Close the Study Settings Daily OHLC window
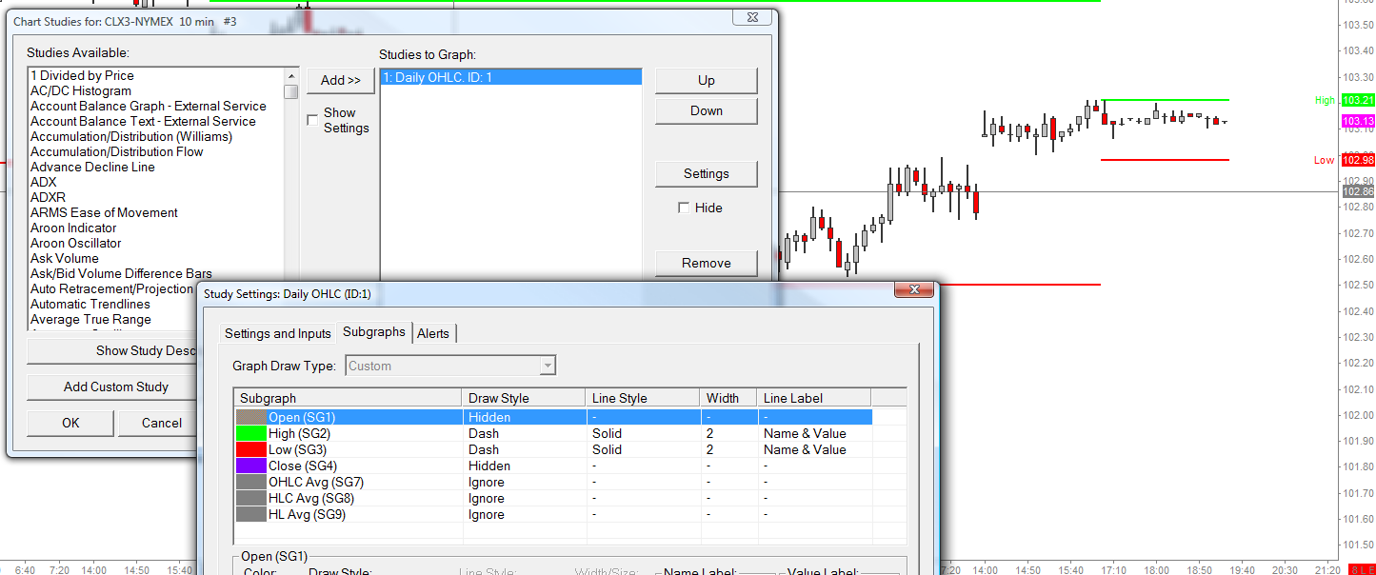The image size is (1376, 575). pyautogui.click(x=913, y=289)
